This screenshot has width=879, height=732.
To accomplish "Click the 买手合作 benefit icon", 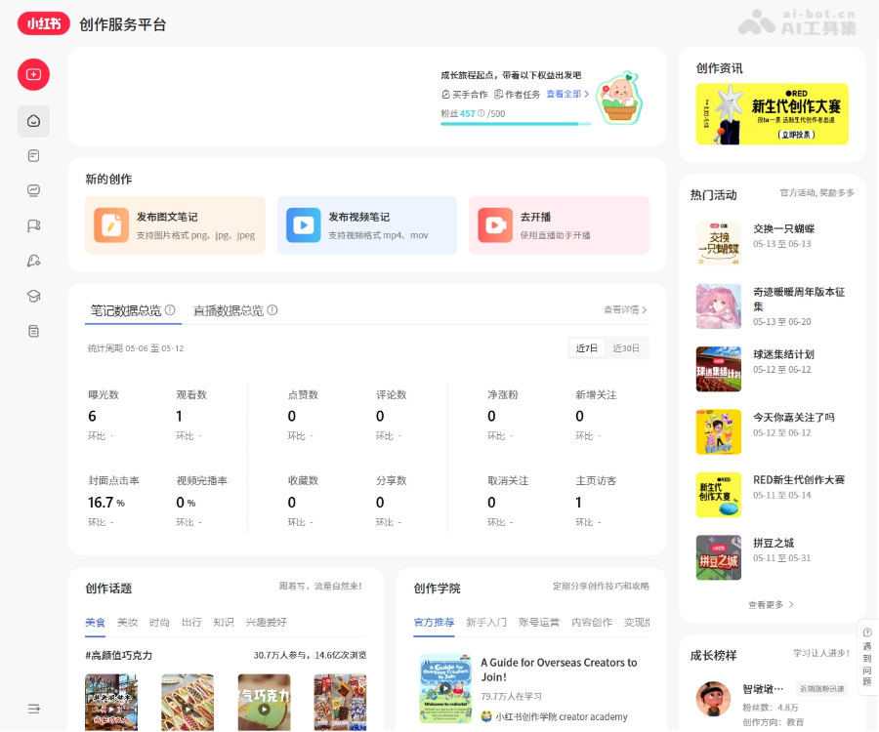I will pos(445,94).
